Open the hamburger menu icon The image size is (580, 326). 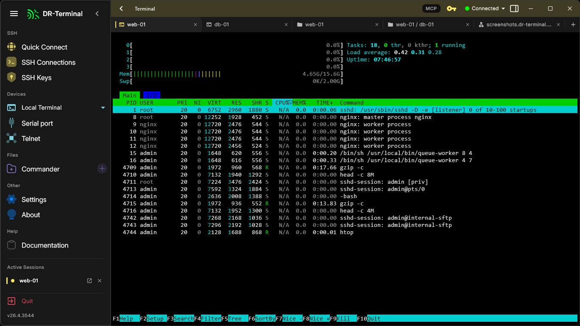[14, 14]
